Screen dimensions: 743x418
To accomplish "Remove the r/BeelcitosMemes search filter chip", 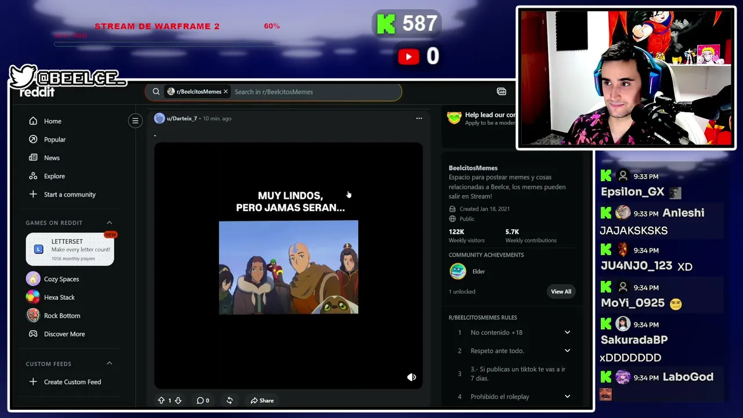I will click(226, 92).
